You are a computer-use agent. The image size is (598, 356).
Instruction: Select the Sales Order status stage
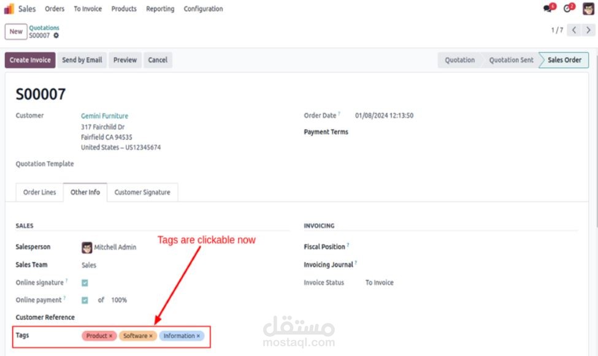(x=564, y=60)
